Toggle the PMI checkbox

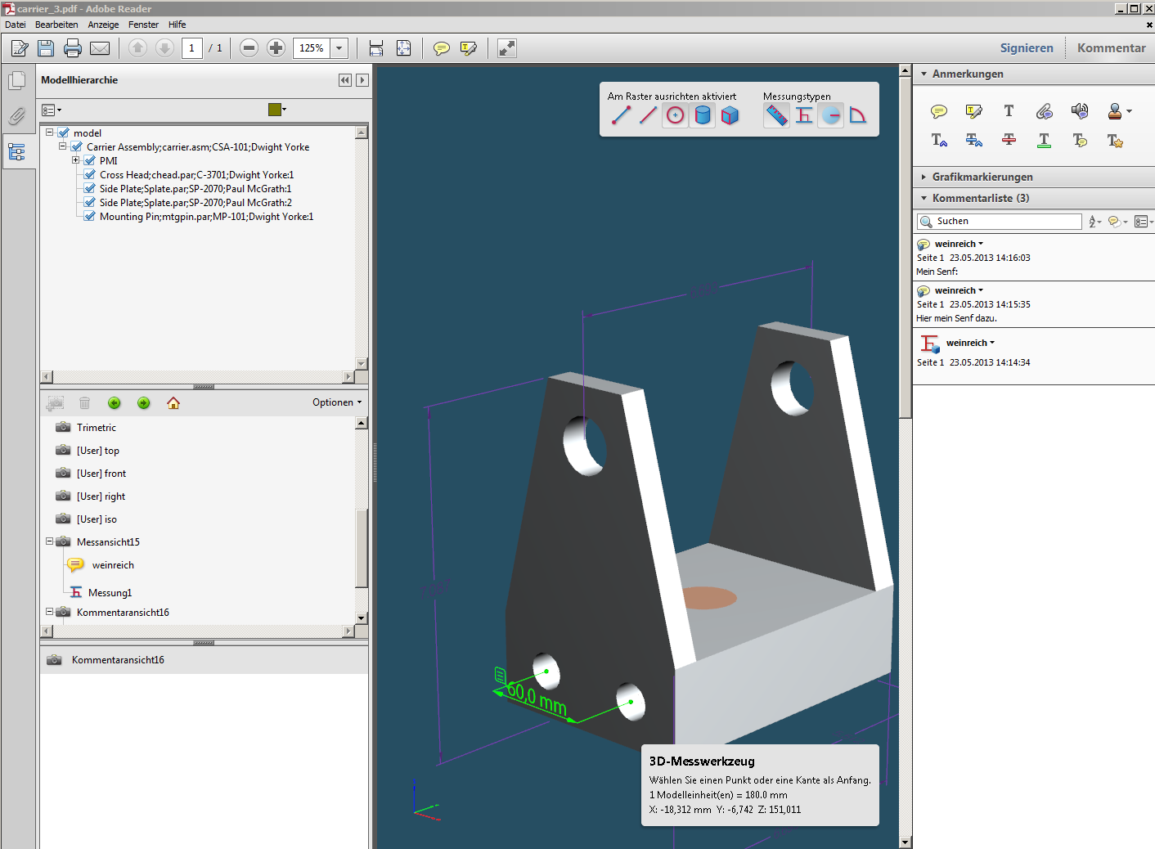coord(90,160)
